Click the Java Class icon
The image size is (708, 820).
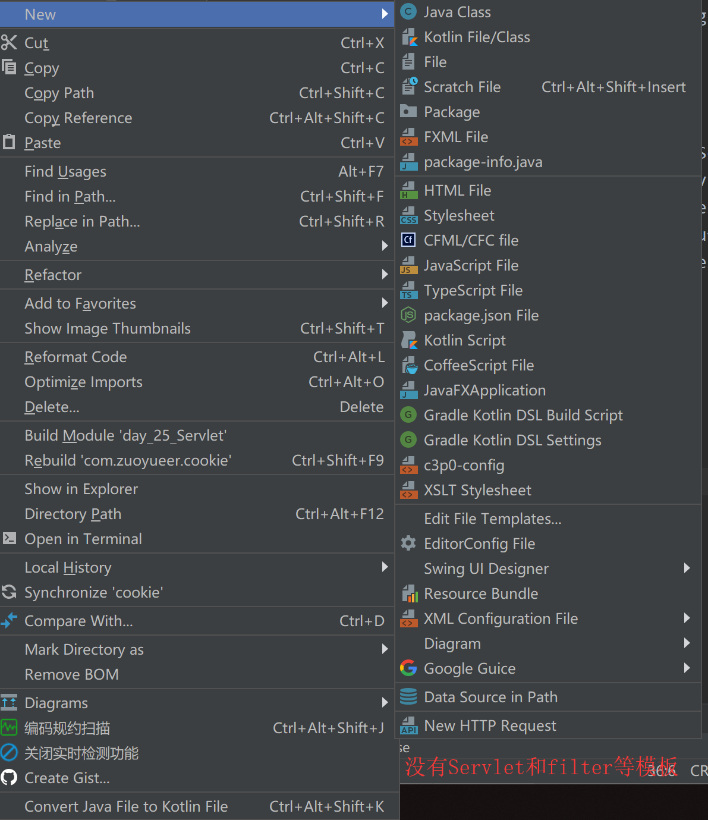coord(408,12)
